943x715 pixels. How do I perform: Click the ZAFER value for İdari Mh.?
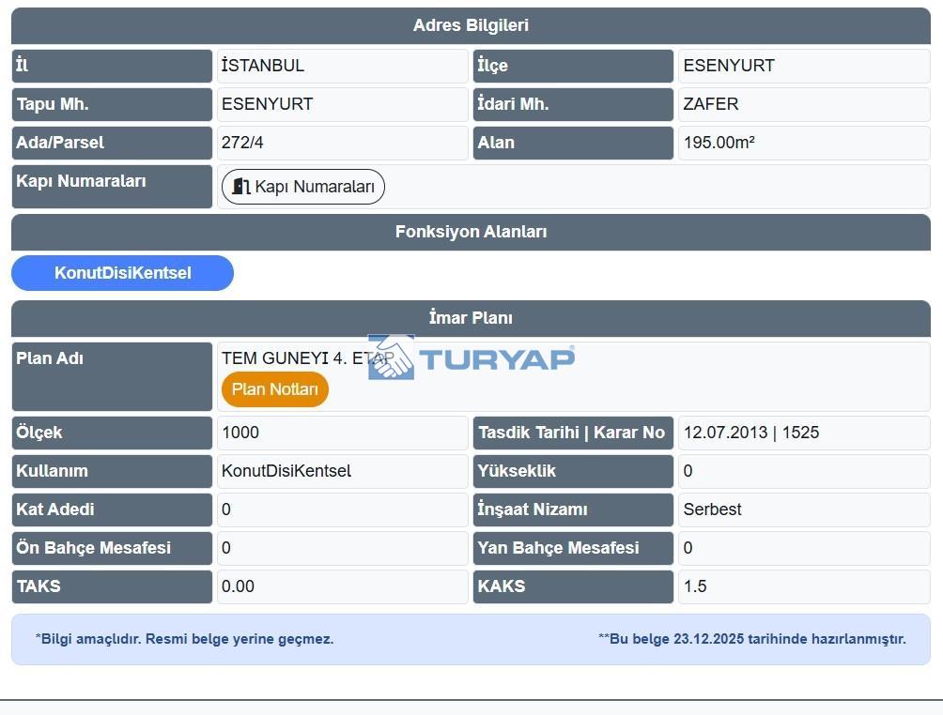[711, 104]
